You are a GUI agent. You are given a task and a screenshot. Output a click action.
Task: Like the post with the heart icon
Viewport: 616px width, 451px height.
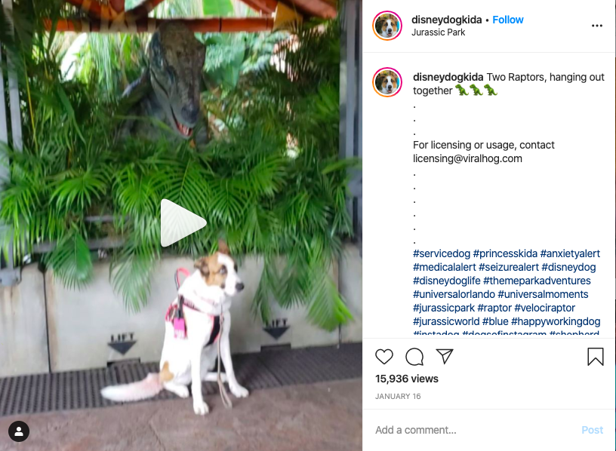(x=383, y=357)
